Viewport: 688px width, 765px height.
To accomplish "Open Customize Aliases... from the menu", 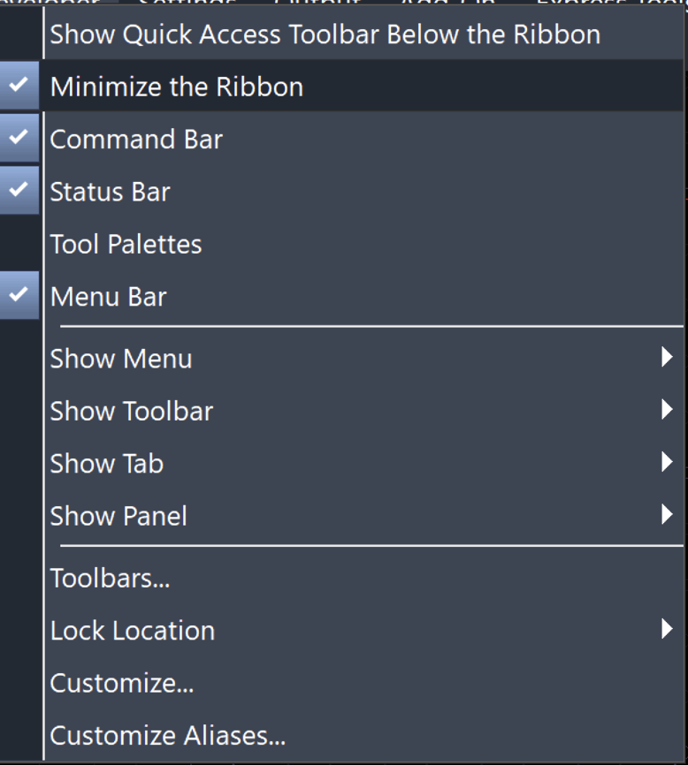I will 168,735.
